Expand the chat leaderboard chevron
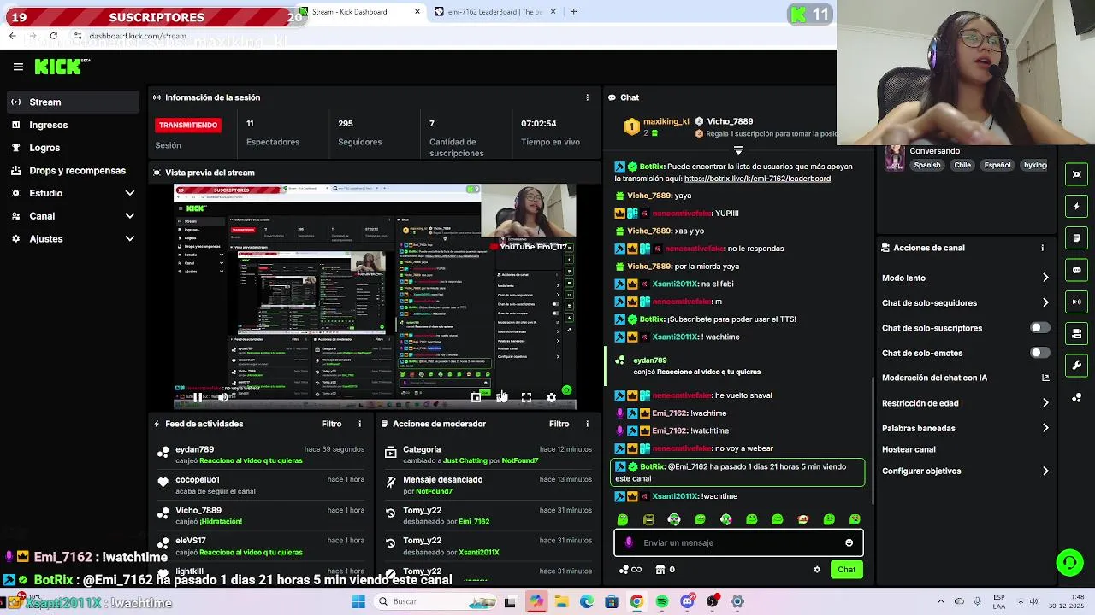Screen dimensions: 1095x615 coord(738,150)
